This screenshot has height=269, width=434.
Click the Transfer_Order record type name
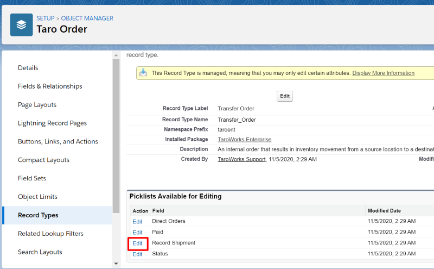tap(237, 120)
